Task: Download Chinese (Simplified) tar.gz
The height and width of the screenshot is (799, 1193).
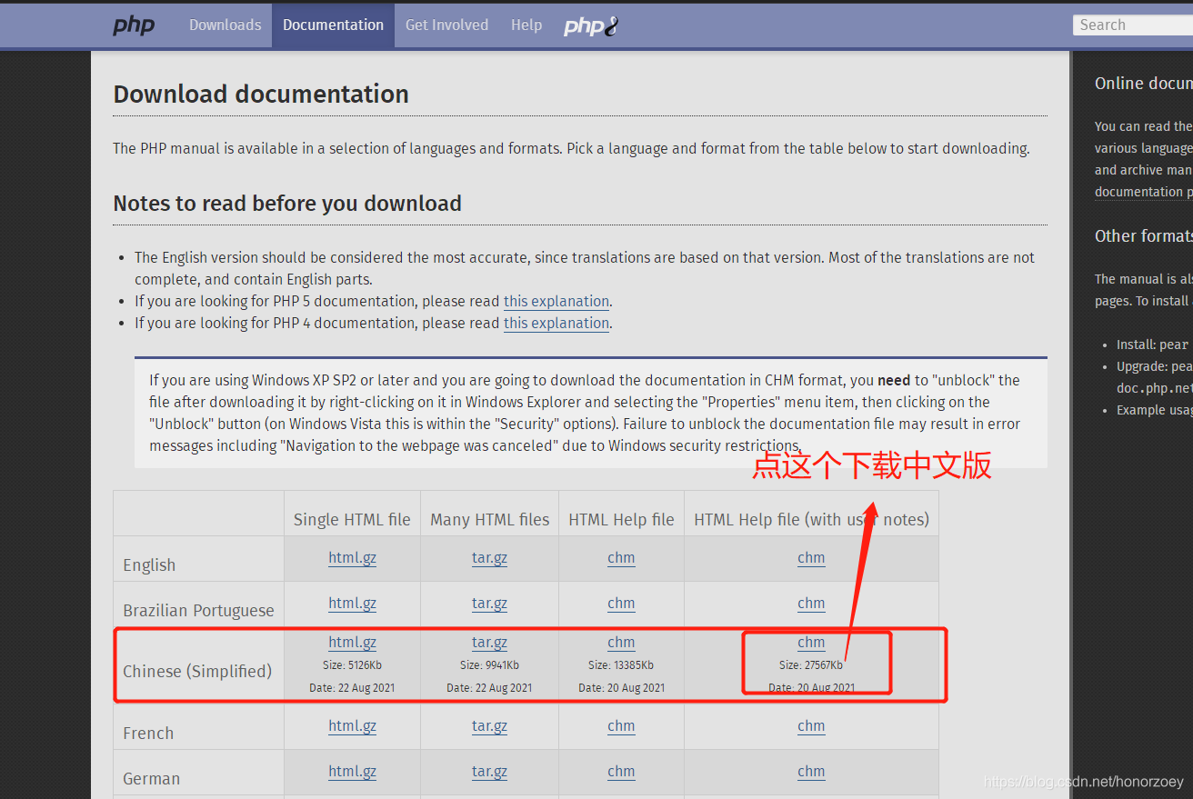Action: click(x=489, y=643)
